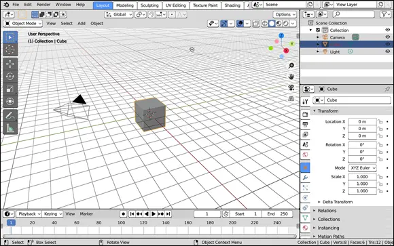Open the World properties tab
Viewport: 394px width, 246px height.
pyautogui.click(x=305, y=155)
